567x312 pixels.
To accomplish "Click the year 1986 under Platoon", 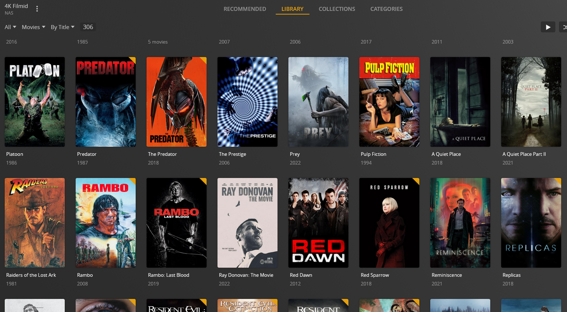I will tap(11, 163).
